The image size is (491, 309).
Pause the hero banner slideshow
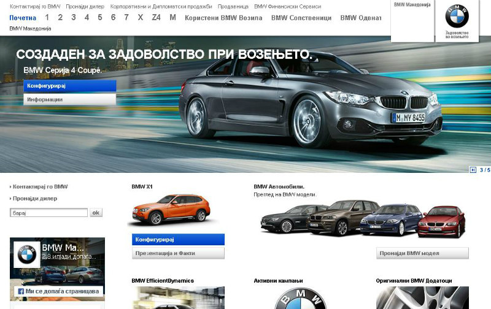point(473,170)
